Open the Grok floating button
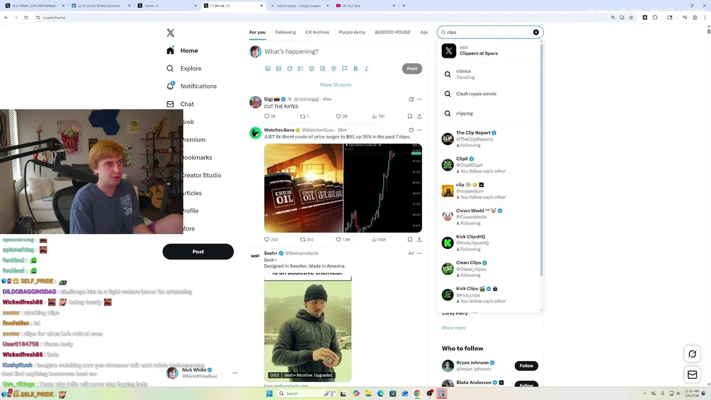The width and height of the screenshot is (711, 400). click(692, 354)
